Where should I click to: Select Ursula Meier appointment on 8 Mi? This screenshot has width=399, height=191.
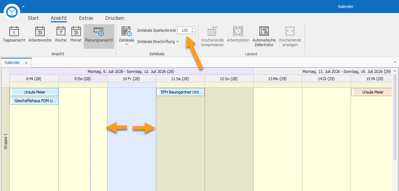coord(34,92)
